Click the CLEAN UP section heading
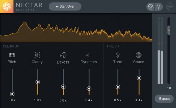This screenshot has width=176, height=108. pos(11,46)
